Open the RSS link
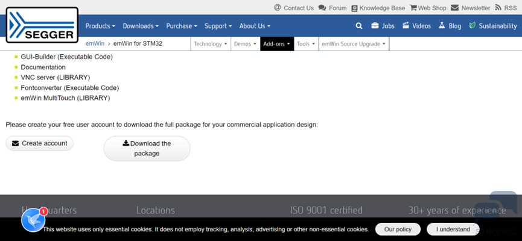The height and width of the screenshot is (241, 522). click(511, 8)
